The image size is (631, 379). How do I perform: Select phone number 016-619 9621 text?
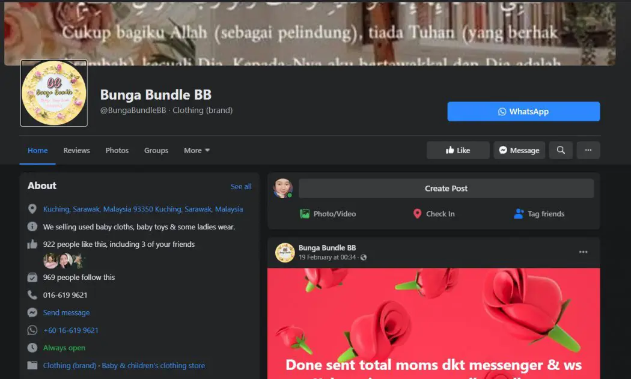[65, 296]
